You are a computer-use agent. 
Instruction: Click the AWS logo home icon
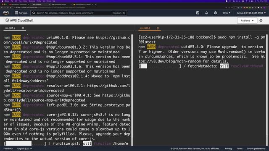coord(6,13)
